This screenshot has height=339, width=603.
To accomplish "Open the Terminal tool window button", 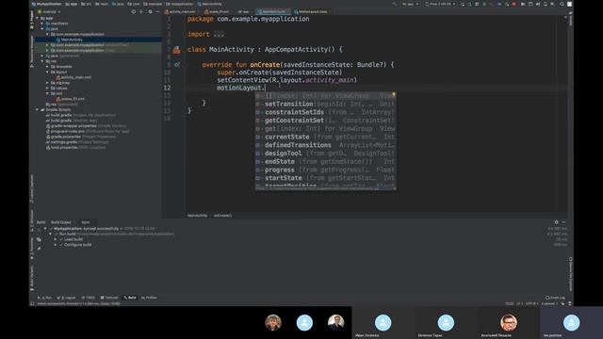I will click(109, 298).
